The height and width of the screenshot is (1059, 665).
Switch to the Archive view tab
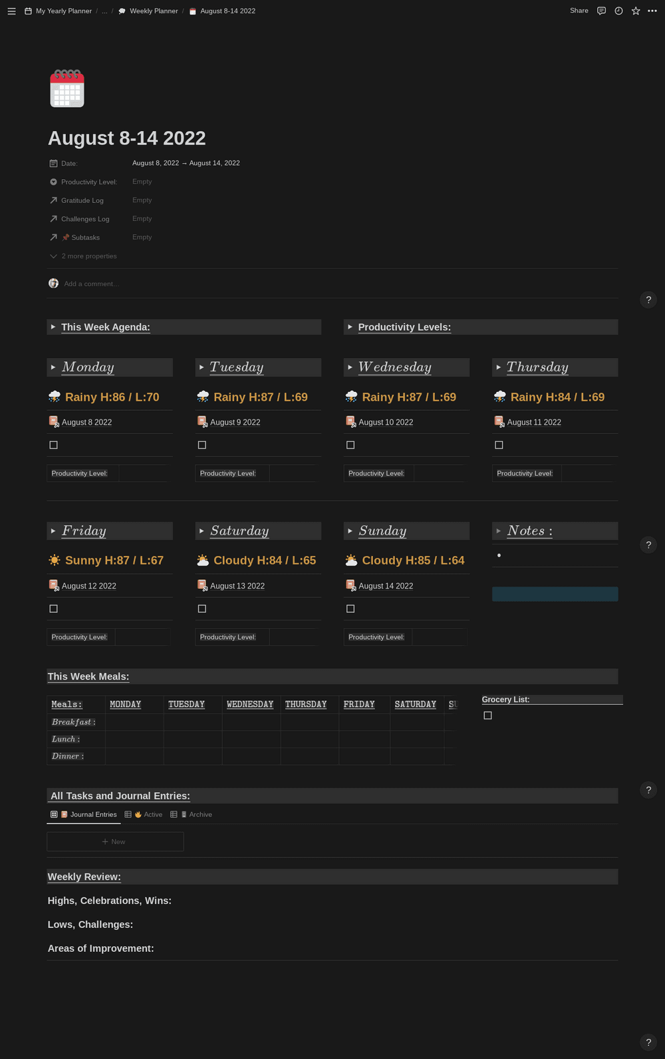click(x=196, y=815)
